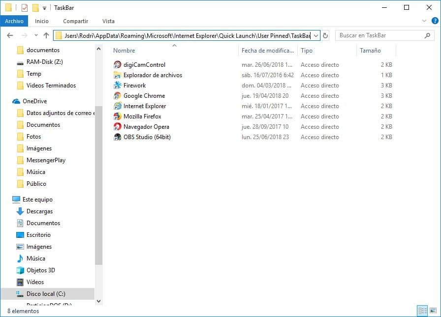
Task: Switch to large icons view toggle
Action: pyautogui.click(x=432, y=311)
